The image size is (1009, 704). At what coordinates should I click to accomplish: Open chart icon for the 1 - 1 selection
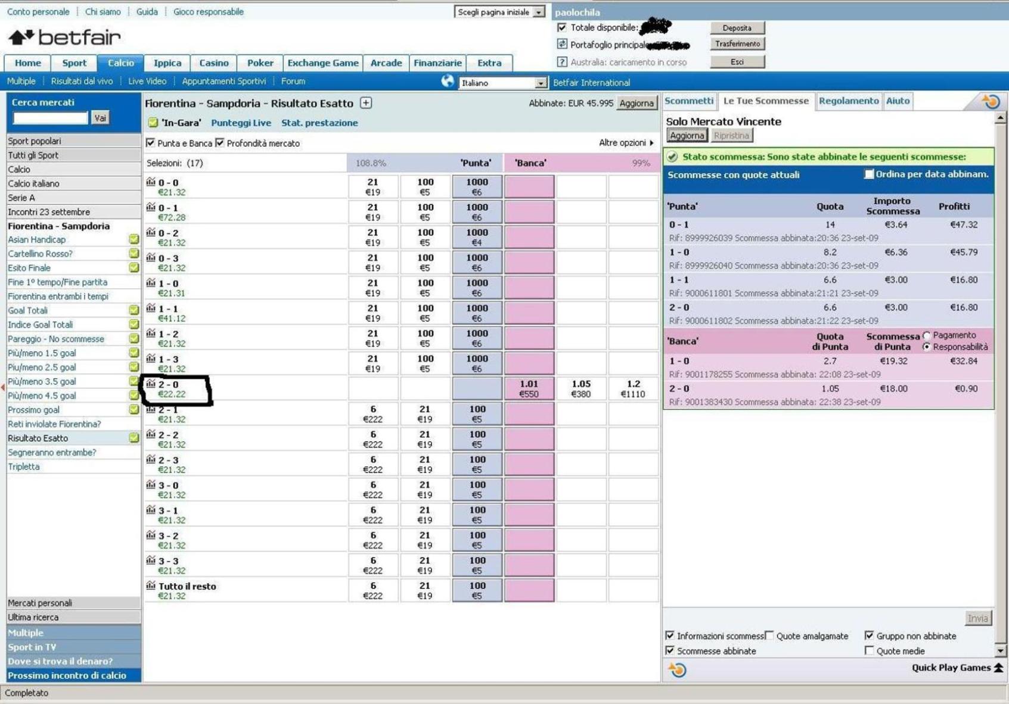coord(151,308)
